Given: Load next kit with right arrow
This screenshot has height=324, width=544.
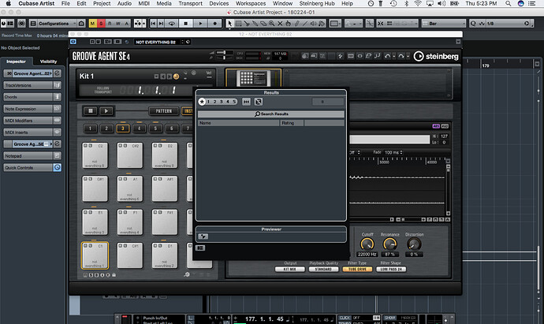Looking at the screenshot, I should tap(169, 76).
